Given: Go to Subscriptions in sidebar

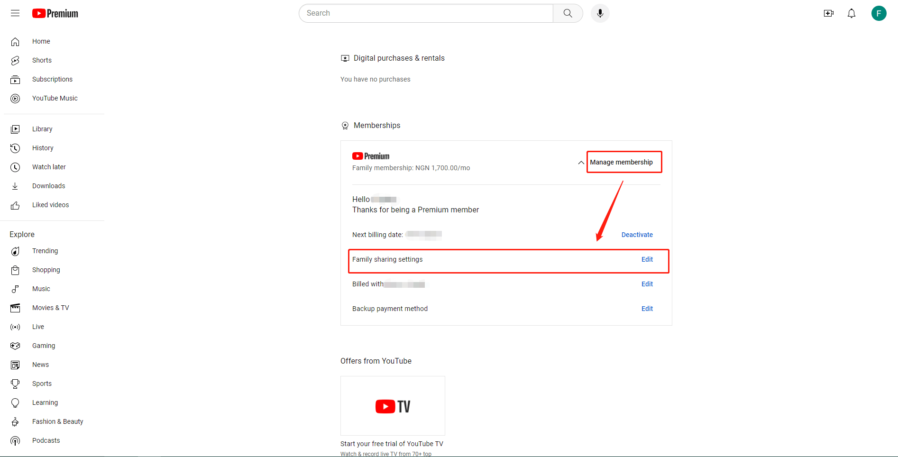Looking at the screenshot, I should click(x=52, y=79).
